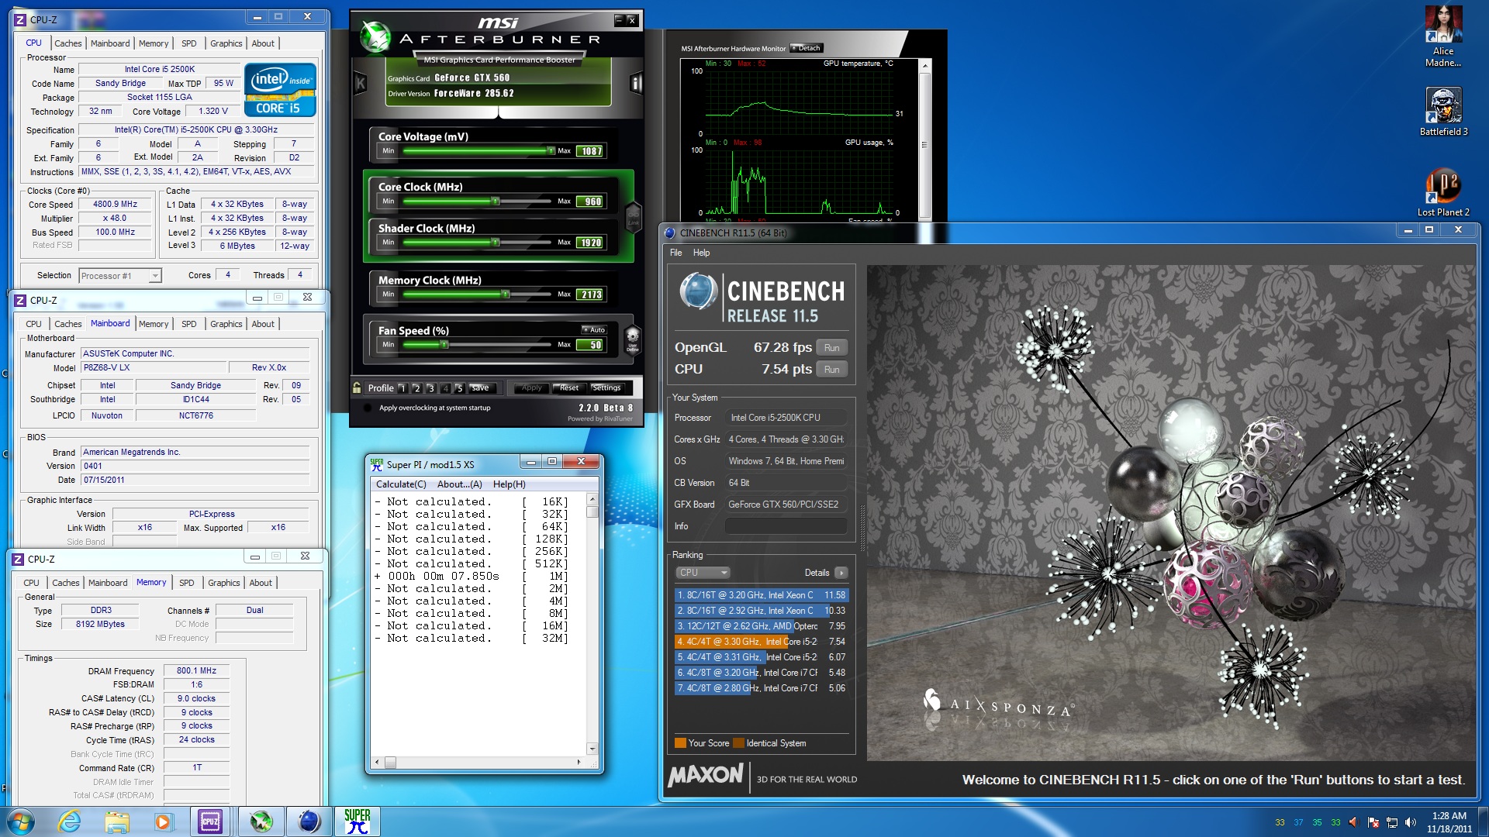This screenshot has height=837, width=1489.
Task: Click Afterburner Reset button
Action: (568, 388)
